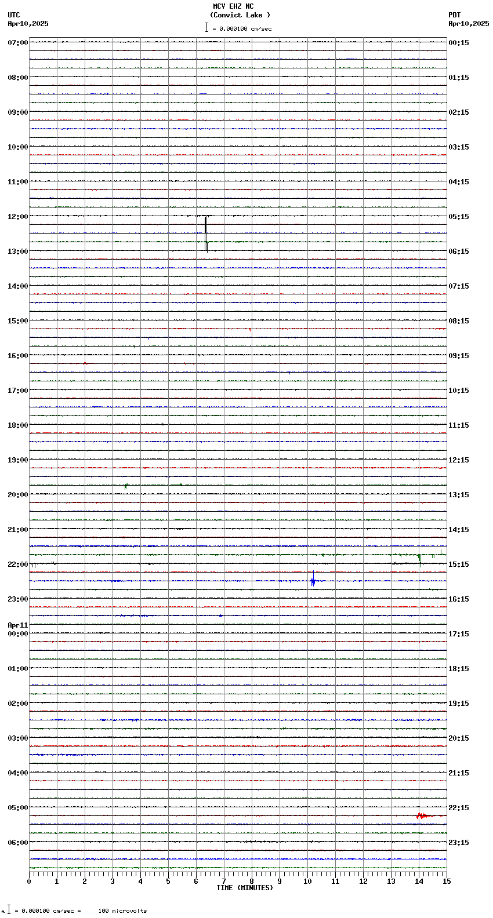Click the '08:15' PDT time label
Viewport: 493px width, 918px height.
pyautogui.click(x=459, y=321)
